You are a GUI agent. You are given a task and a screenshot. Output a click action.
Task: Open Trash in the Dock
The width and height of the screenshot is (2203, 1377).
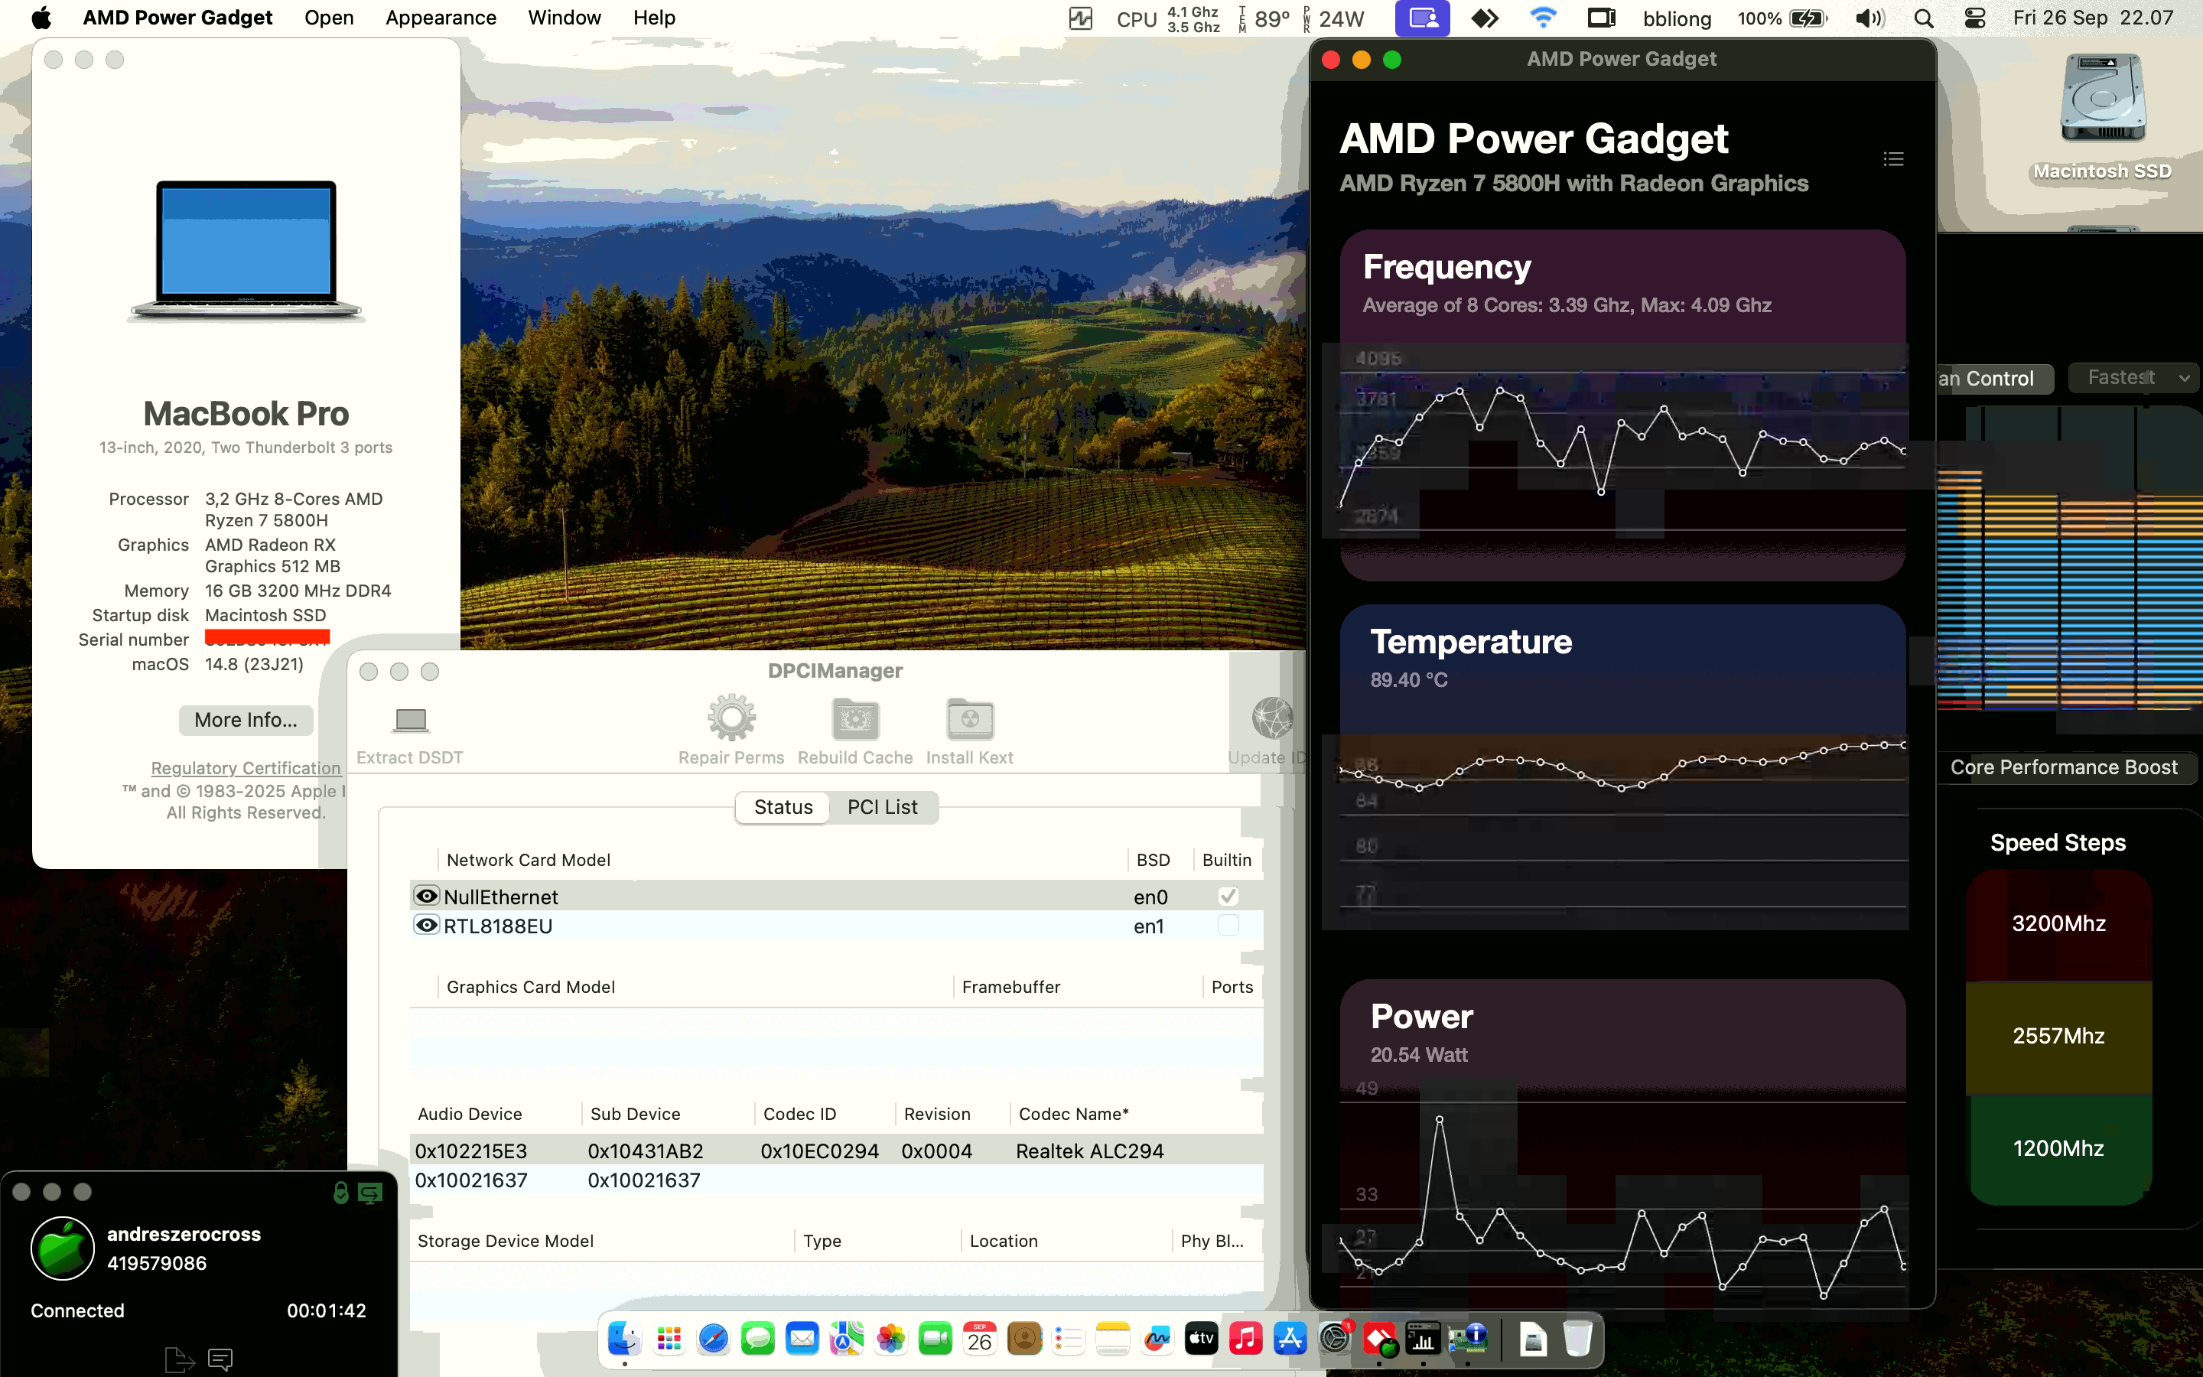(1577, 1339)
